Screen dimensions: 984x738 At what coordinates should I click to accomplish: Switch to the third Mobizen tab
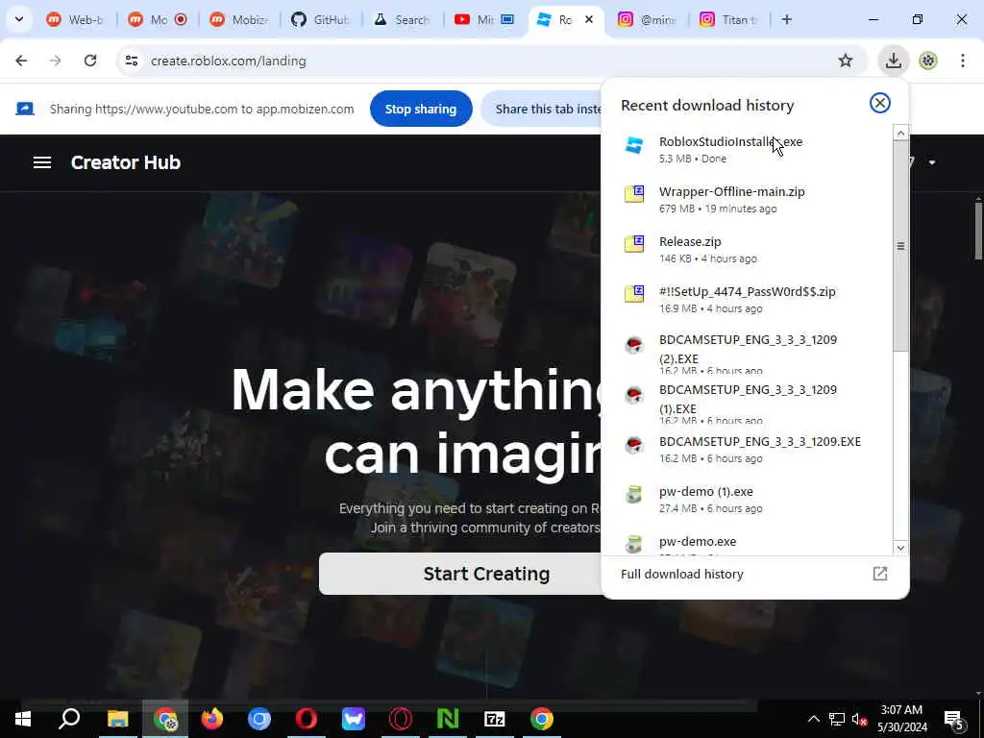[239, 19]
